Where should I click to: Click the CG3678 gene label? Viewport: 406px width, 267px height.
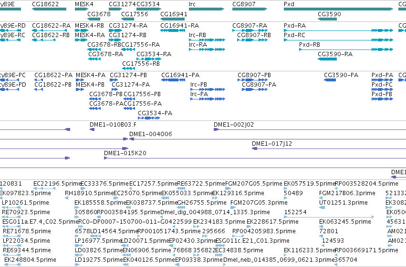pyautogui.click(x=99, y=14)
